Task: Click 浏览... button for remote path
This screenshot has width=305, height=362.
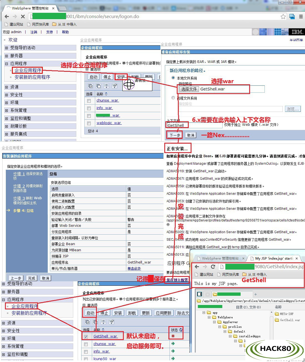Action: [293, 109]
